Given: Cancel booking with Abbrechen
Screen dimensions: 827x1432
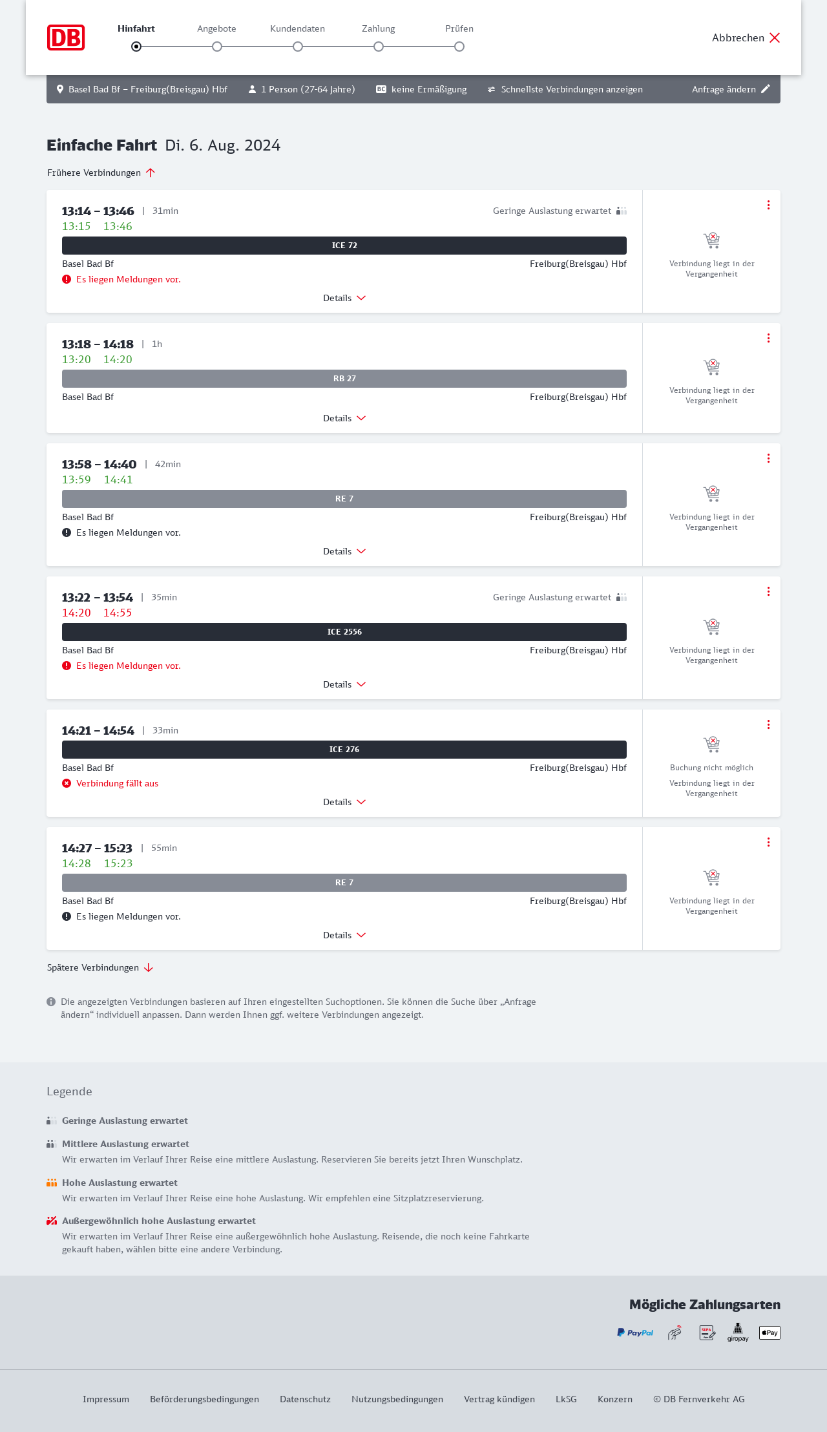Looking at the screenshot, I should click(746, 37).
